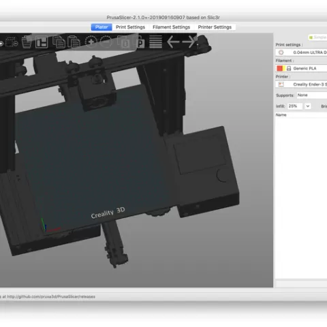Click the Split to parts P icon
327x327 pixels.
click(139, 42)
